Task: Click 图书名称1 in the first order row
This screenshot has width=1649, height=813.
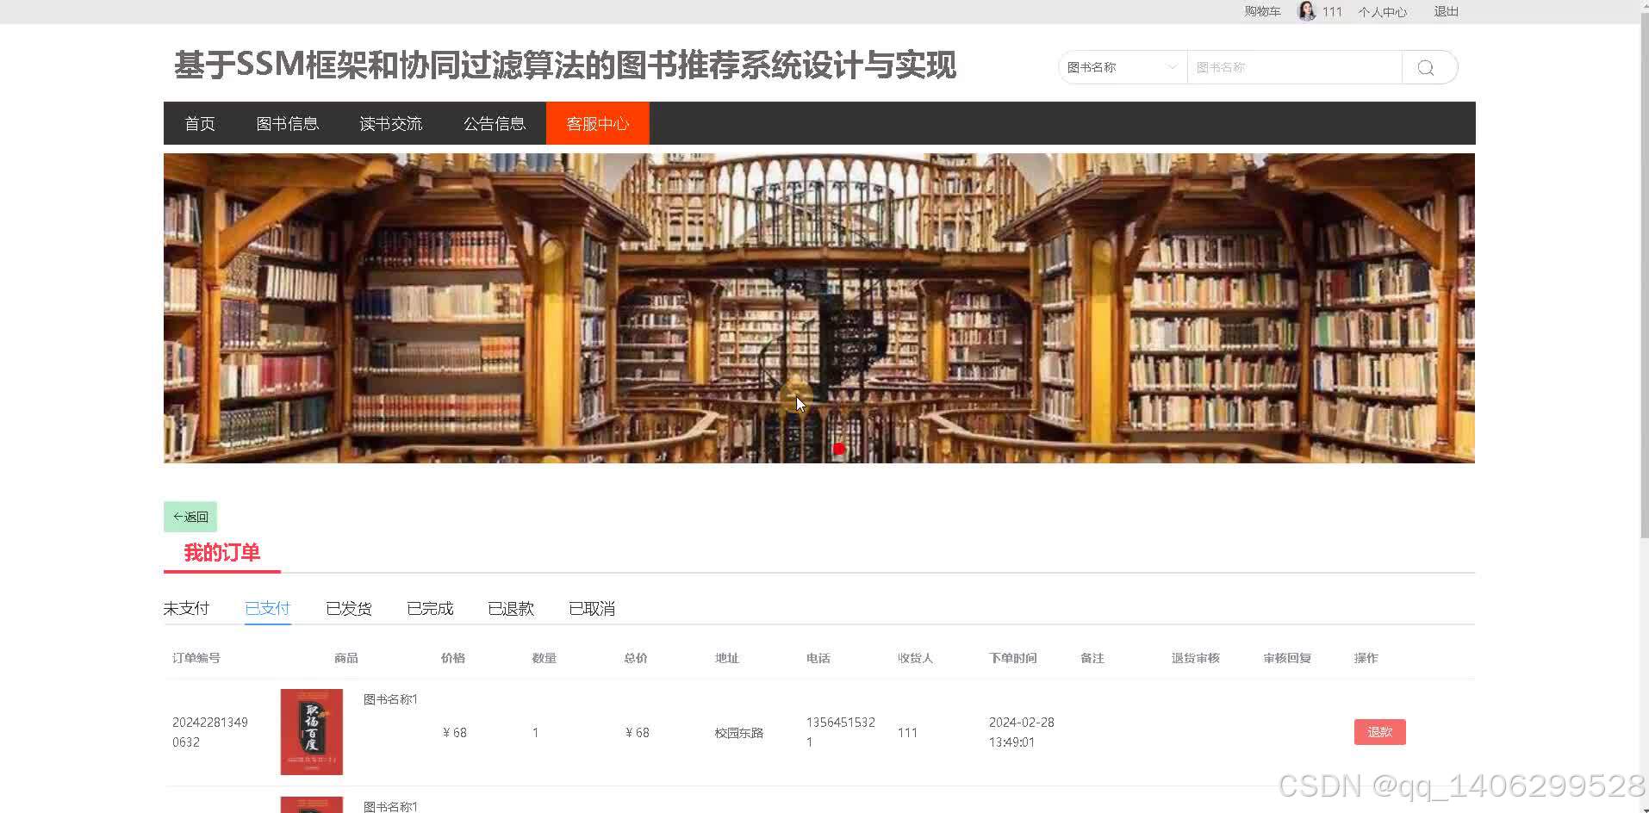Action: coord(390,699)
